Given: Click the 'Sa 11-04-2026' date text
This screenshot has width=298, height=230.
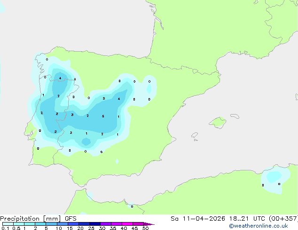Looking at the screenshot, I should point(198,219).
